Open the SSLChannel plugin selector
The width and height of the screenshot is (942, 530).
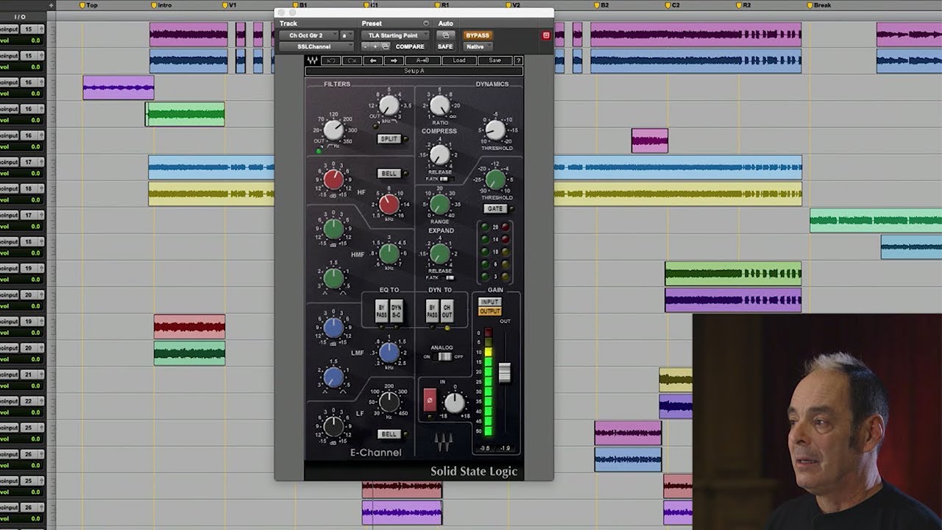[x=316, y=46]
